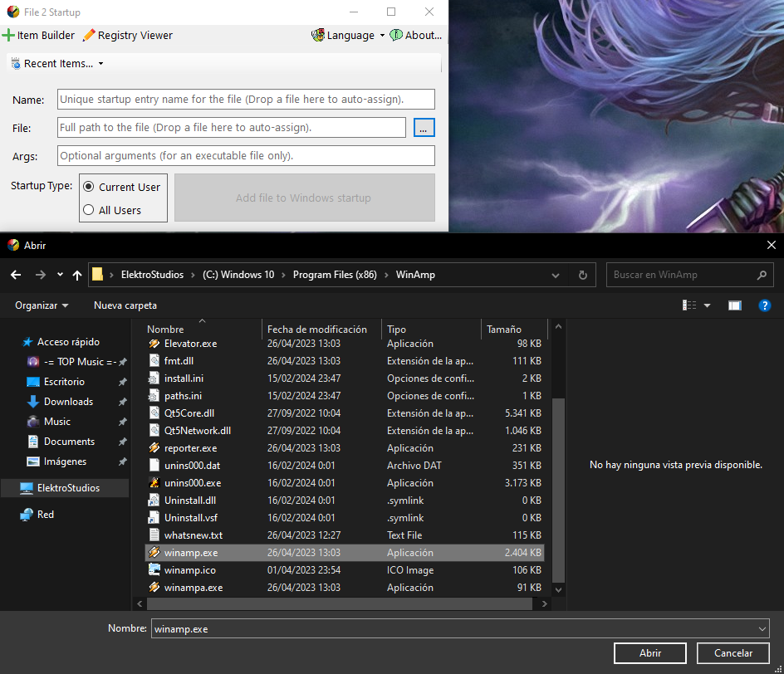This screenshot has width=784, height=674.
Task: Select install.ini file
Action: tap(184, 379)
